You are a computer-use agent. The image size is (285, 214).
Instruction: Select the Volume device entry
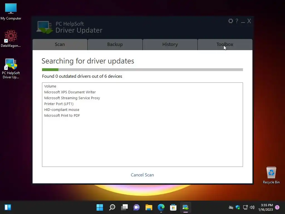point(50,86)
